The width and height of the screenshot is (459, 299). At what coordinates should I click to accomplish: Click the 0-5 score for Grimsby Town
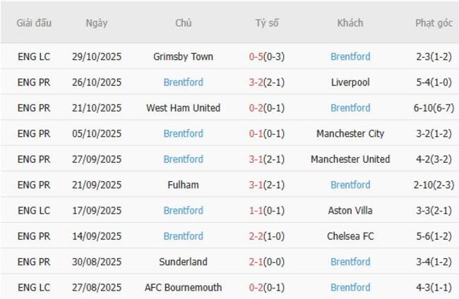point(256,56)
